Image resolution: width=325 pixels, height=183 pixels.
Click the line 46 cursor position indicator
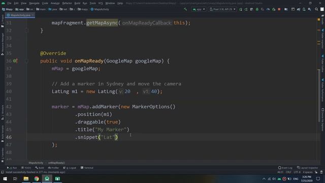pos(280,172)
